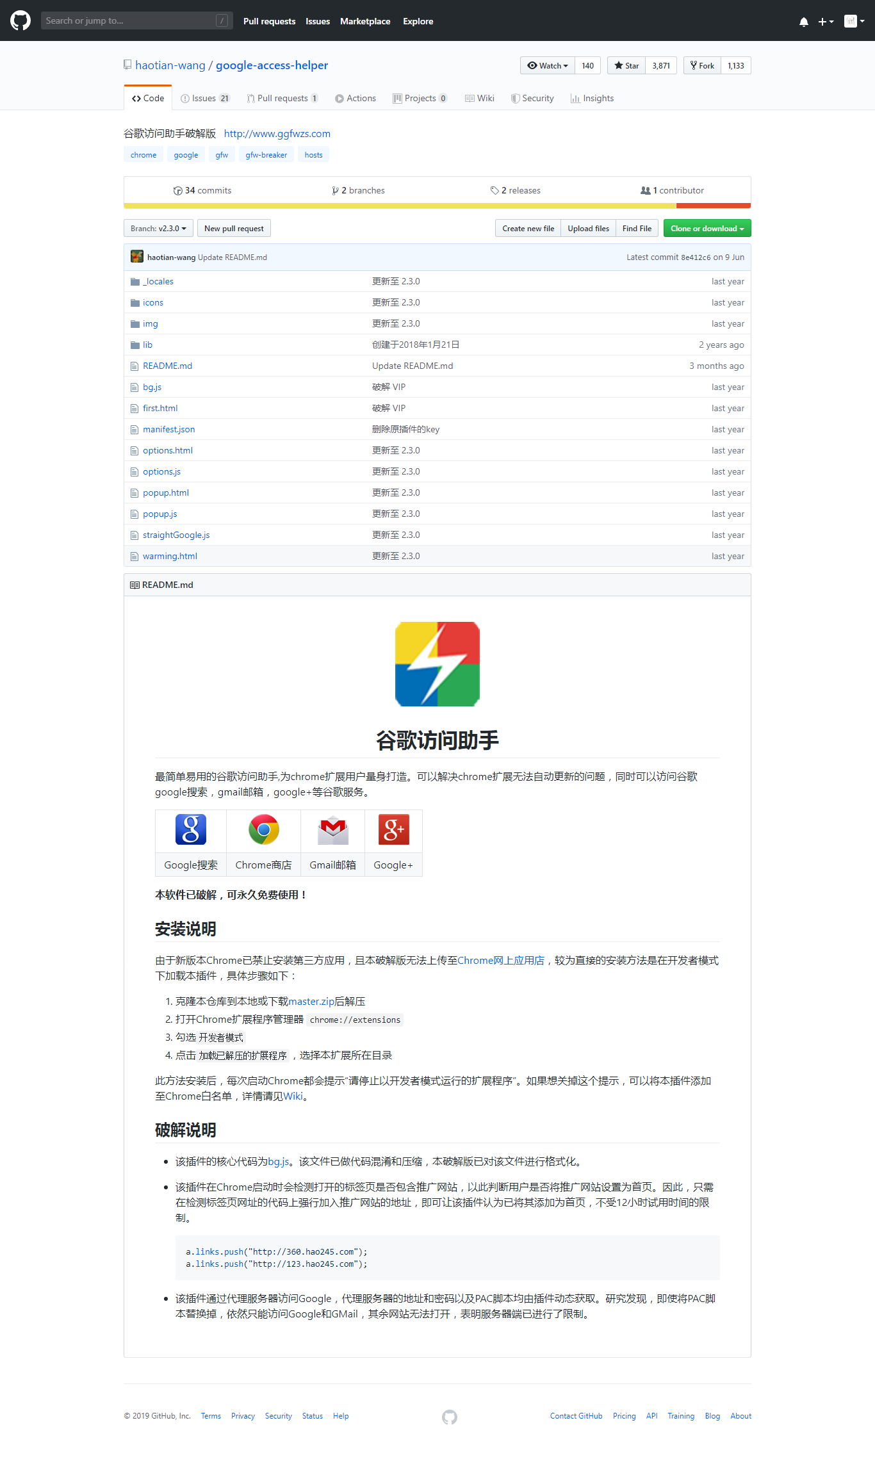View the 3,871 stargazers count

[x=661, y=65]
